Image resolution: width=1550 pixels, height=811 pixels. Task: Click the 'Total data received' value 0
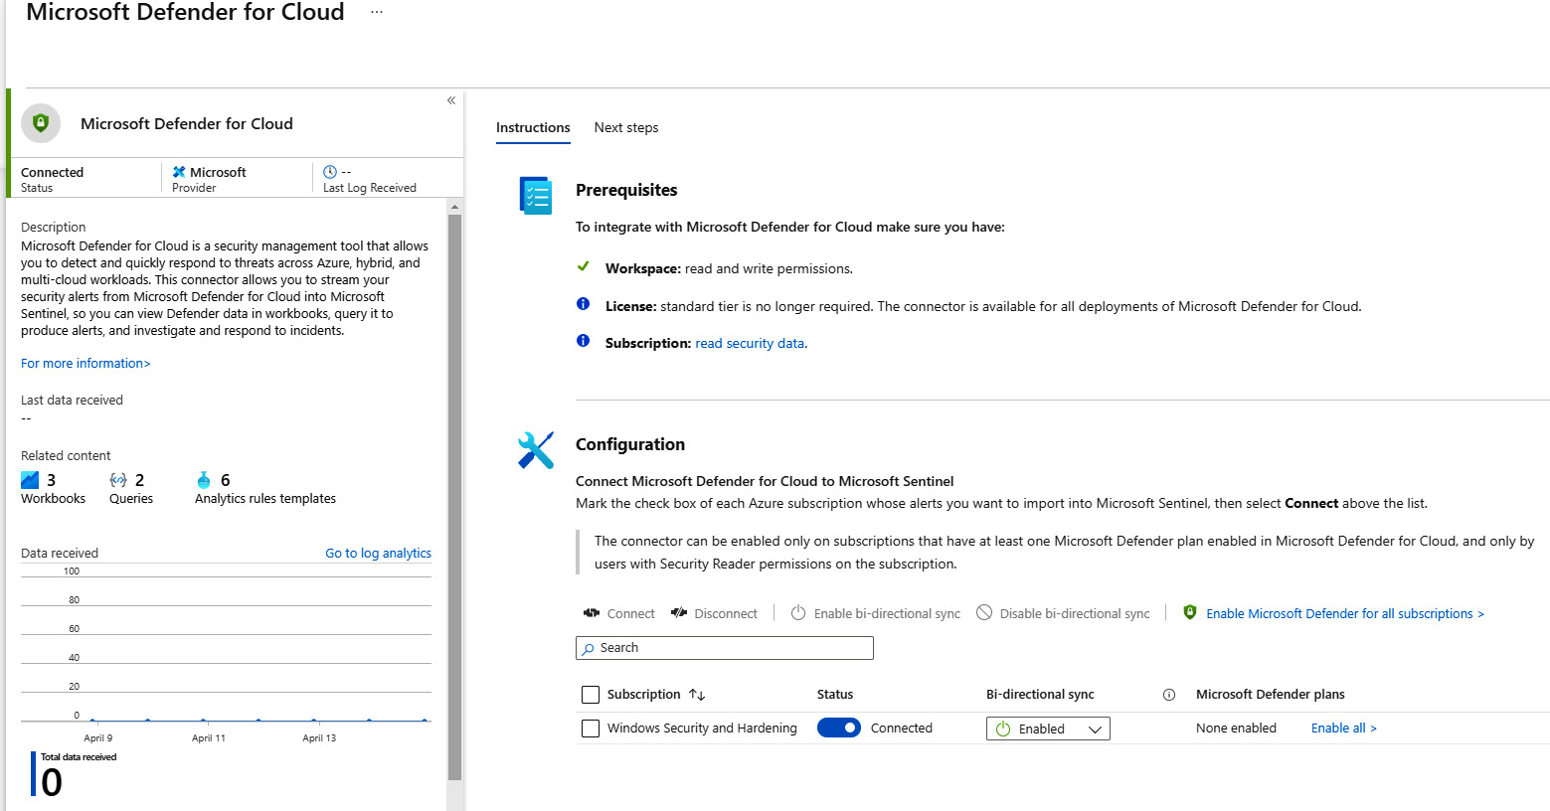tap(52, 782)
